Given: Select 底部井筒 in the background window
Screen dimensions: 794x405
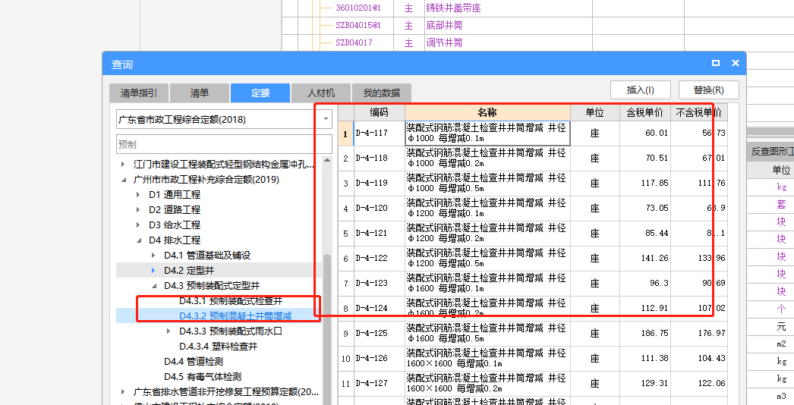Looking at the screenshot, I should tap(444, 25).
